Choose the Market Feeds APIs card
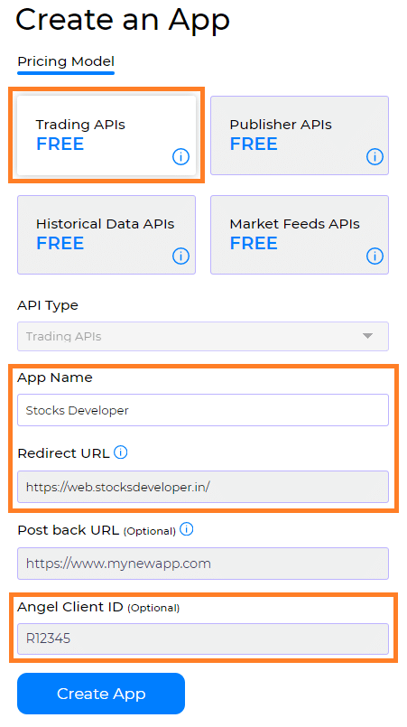Viewport: 407px width, 727px height. [x=300, y=235]
